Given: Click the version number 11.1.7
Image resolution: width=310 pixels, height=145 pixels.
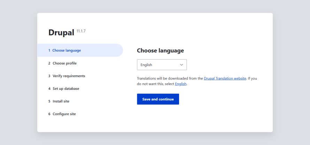Looking at the screenshot, I should (81, 31).
